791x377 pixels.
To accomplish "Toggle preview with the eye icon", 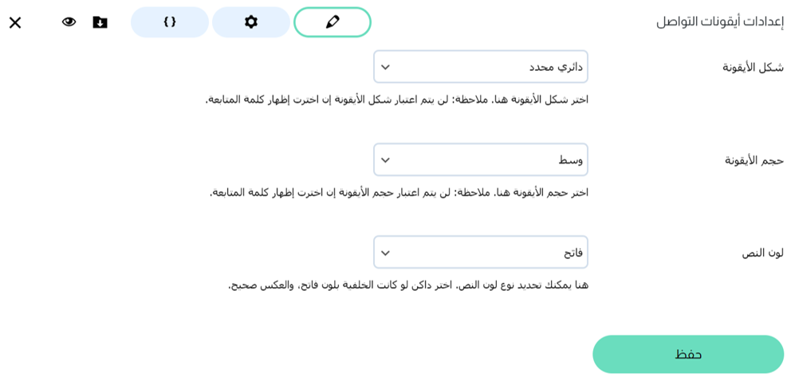I will [69, 22].
